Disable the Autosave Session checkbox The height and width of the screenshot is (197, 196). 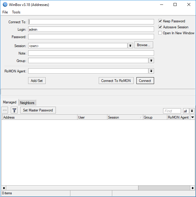point(160,27)
